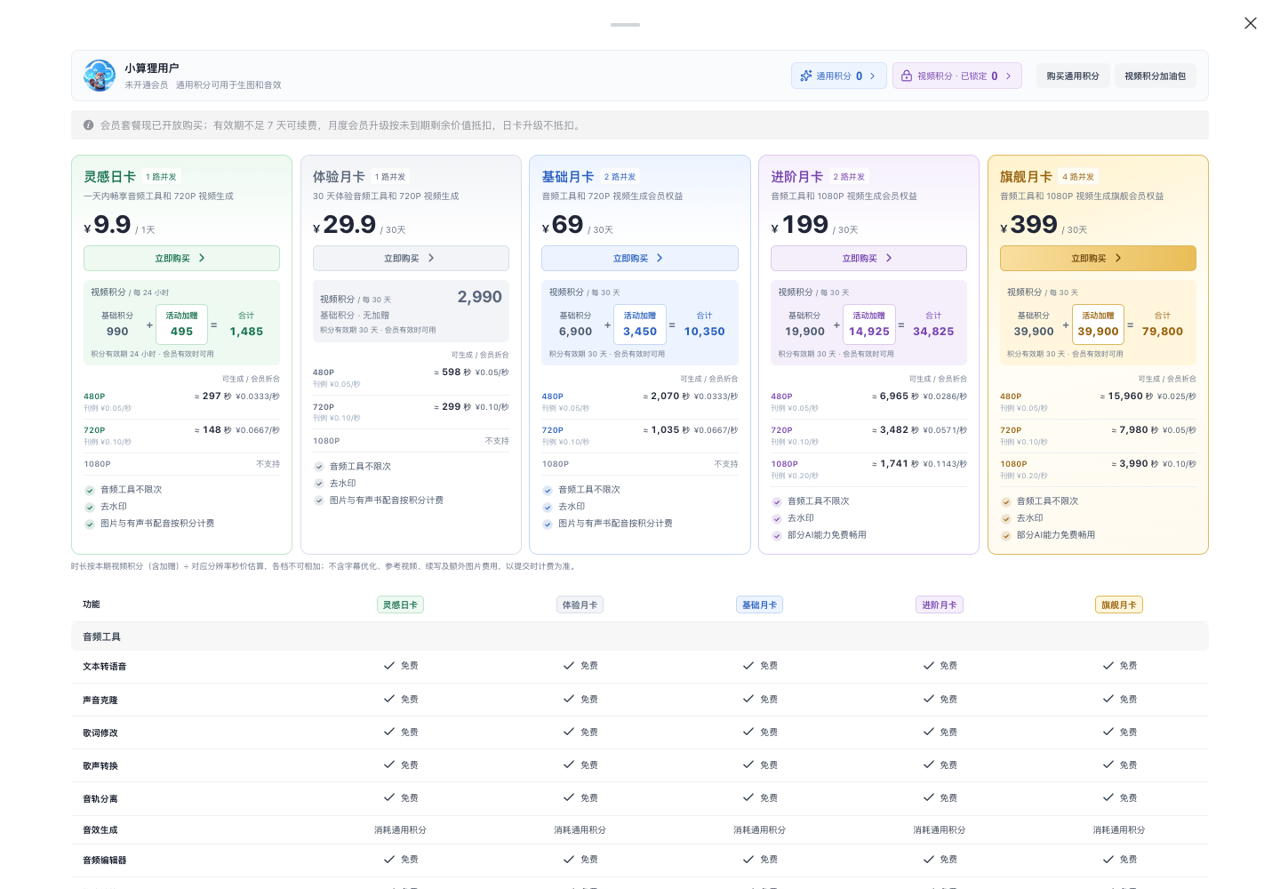Click the 声音克隆 checkmark under 旗舰月卡 column

1108,699
